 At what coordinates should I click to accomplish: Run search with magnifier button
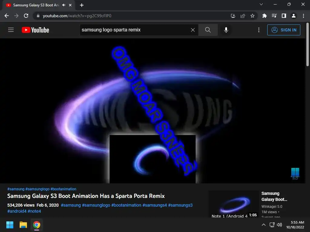pyautogui.click(x=208, y=30)
